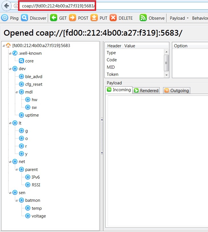The image size is (208, 232).
Task: Click the home icon of the root node
Action: 8,45
